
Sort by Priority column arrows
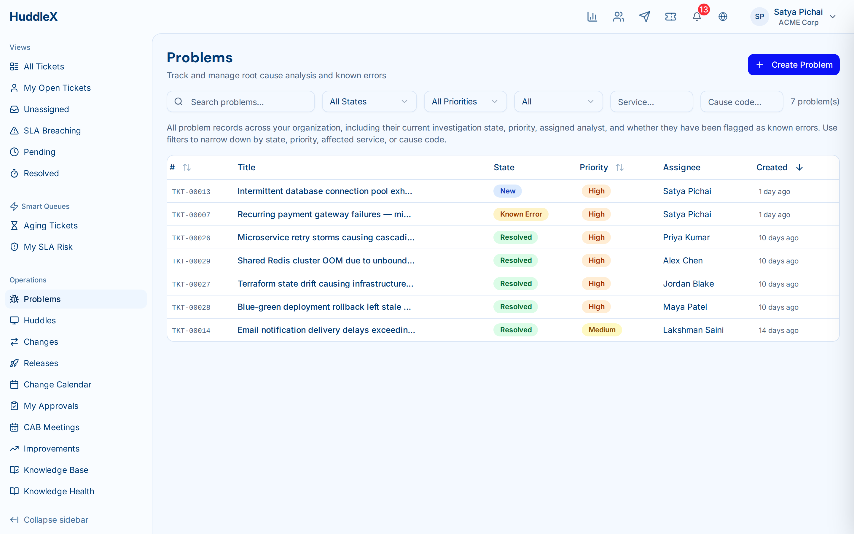click(x=620, y=167)
